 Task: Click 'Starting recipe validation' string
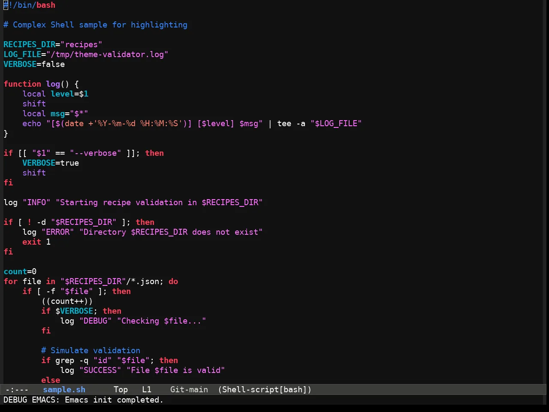[x=159, y=203]
